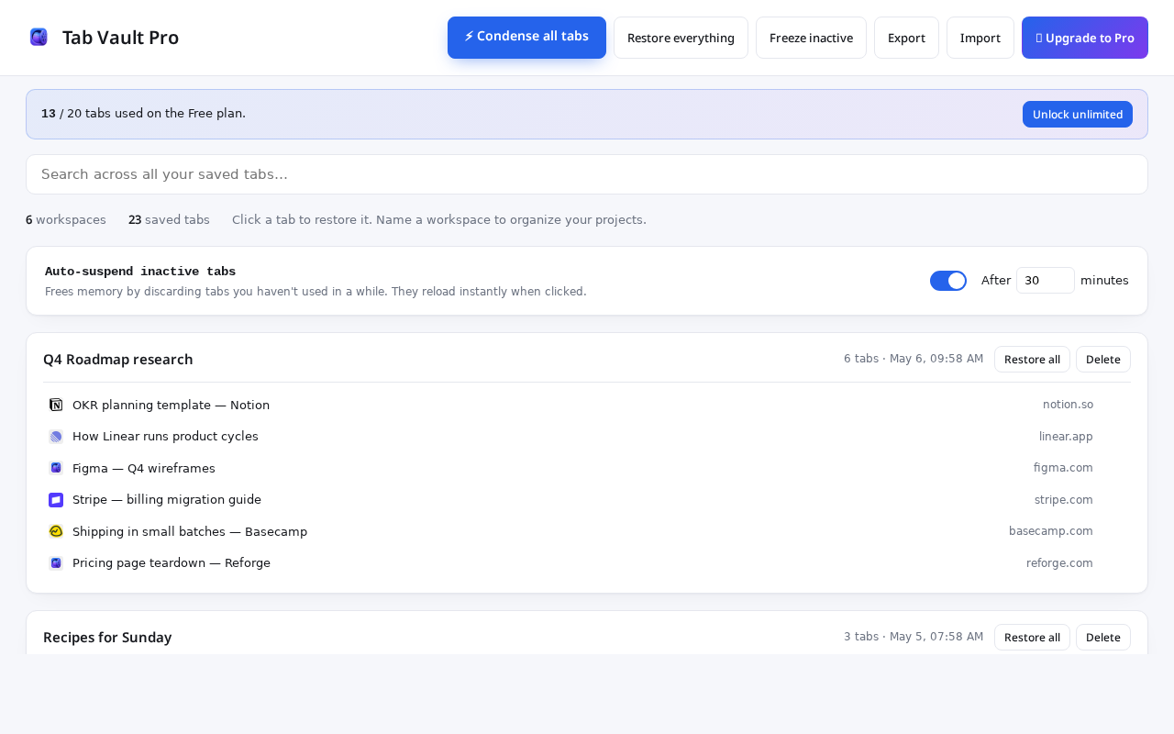Click the Export button
Viewport: 1174px width, 734px height.
tap(906, 38)
